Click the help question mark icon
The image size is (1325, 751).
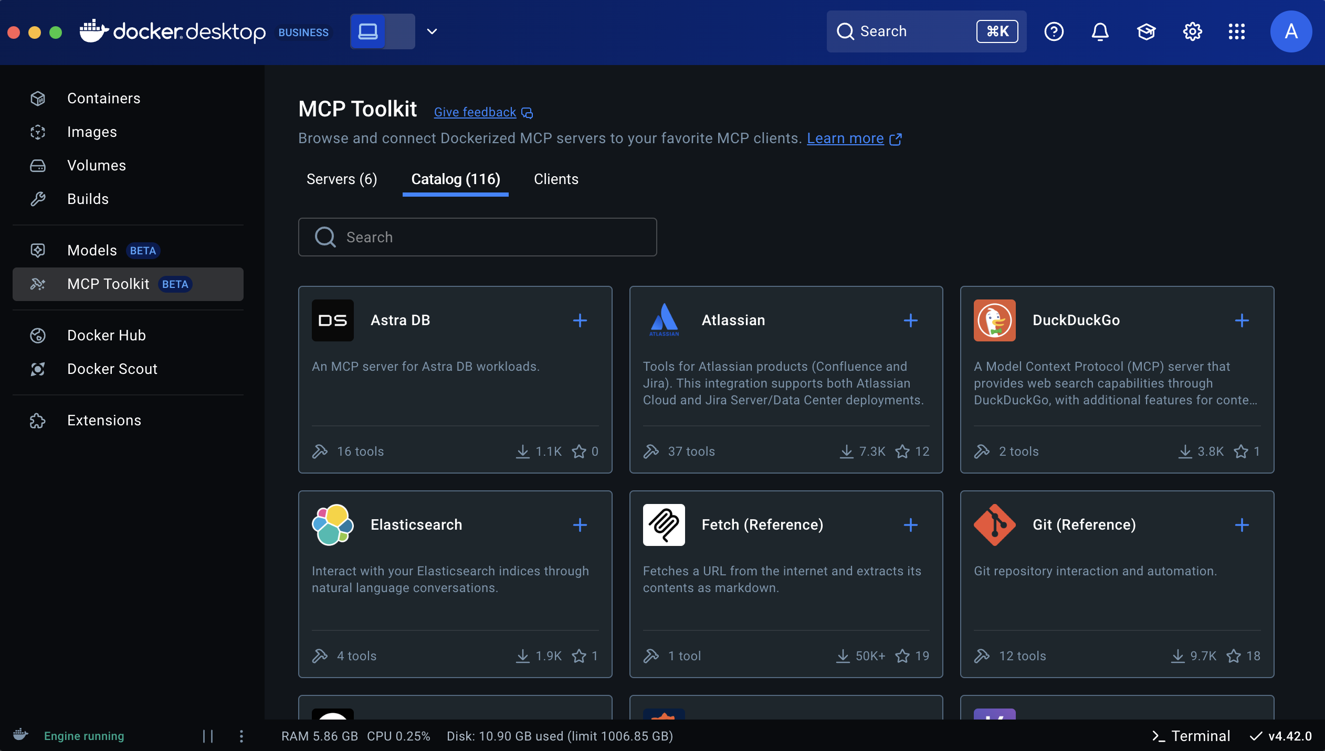coord(1054,31)
